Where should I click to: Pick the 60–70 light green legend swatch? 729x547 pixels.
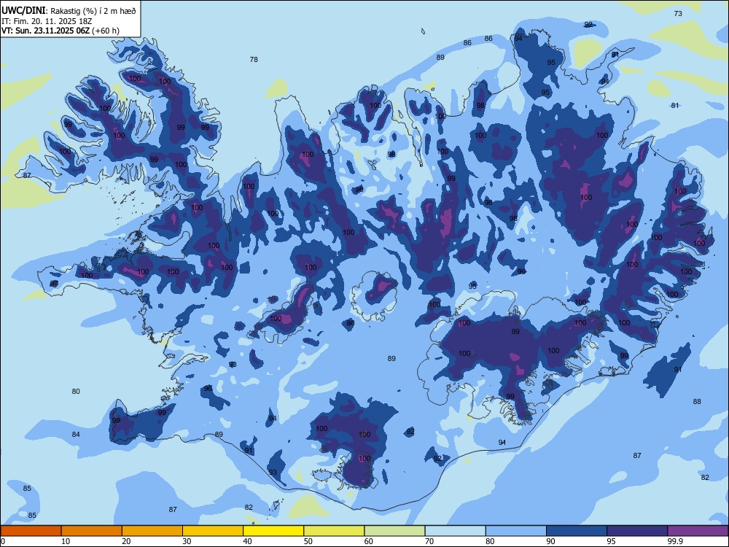(x=394, y=531)
